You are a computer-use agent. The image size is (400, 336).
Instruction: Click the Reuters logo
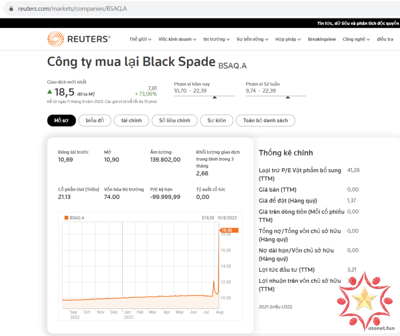point(79,39)
